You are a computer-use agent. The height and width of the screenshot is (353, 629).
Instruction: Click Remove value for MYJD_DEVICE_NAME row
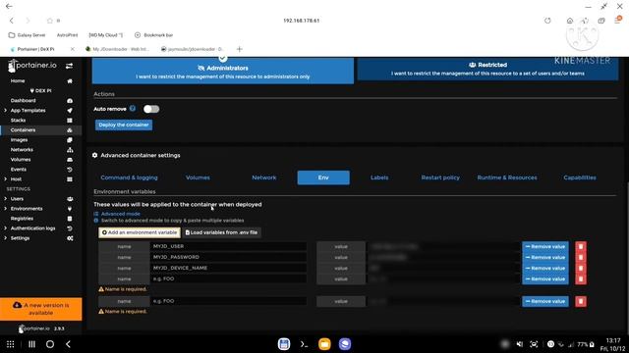click(545, 268)
